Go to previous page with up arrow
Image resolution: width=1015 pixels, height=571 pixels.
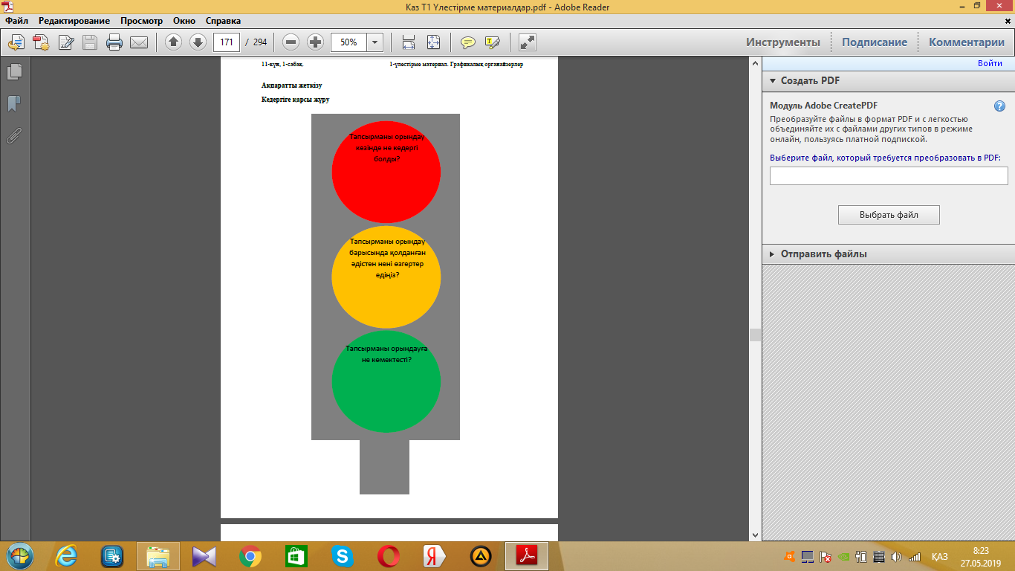tap(173, 42)
